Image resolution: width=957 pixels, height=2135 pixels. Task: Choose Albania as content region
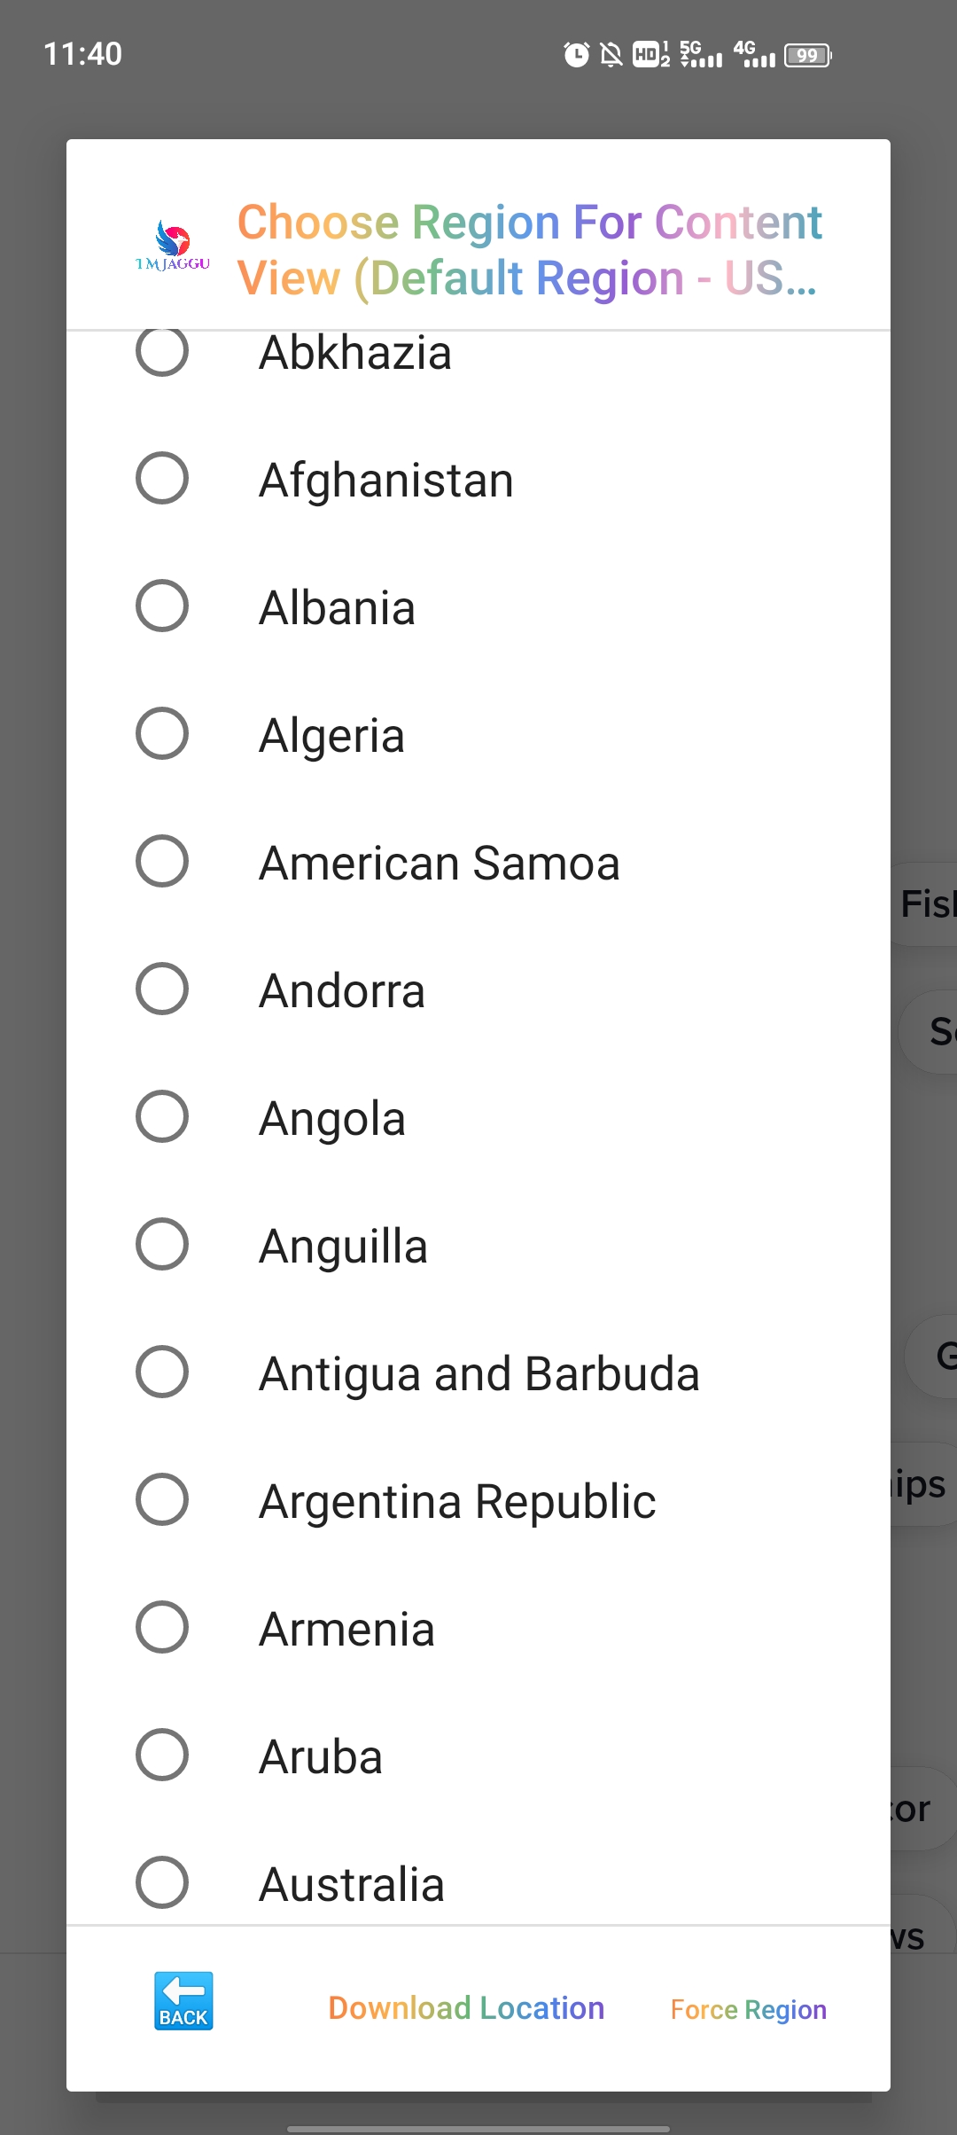tap(162, 606)
